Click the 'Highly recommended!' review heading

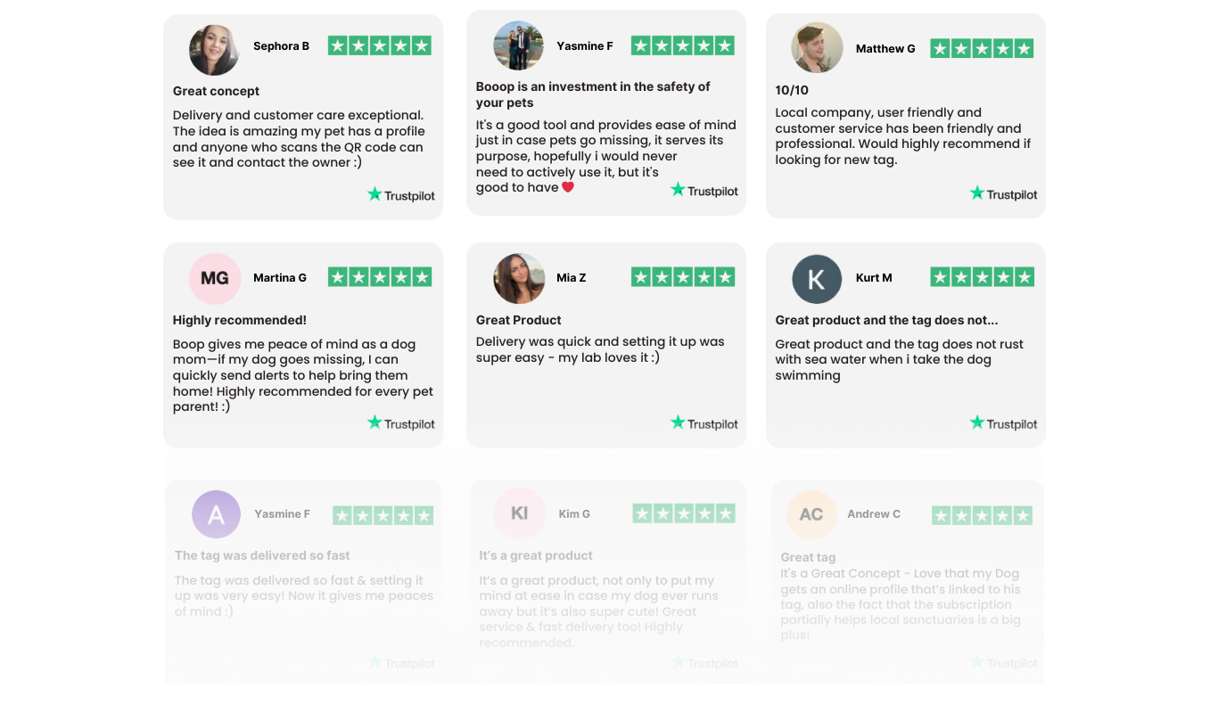pyautogui.click(x=239, y=320)
